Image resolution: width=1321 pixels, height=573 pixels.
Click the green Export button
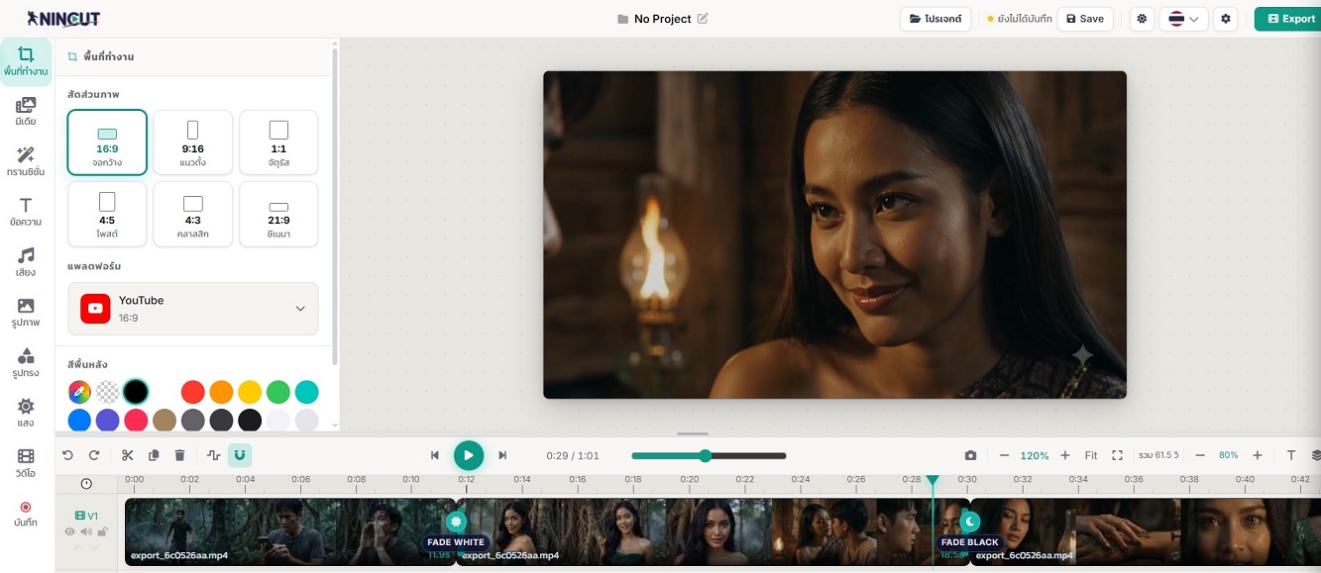click(x=1288, y=19)
